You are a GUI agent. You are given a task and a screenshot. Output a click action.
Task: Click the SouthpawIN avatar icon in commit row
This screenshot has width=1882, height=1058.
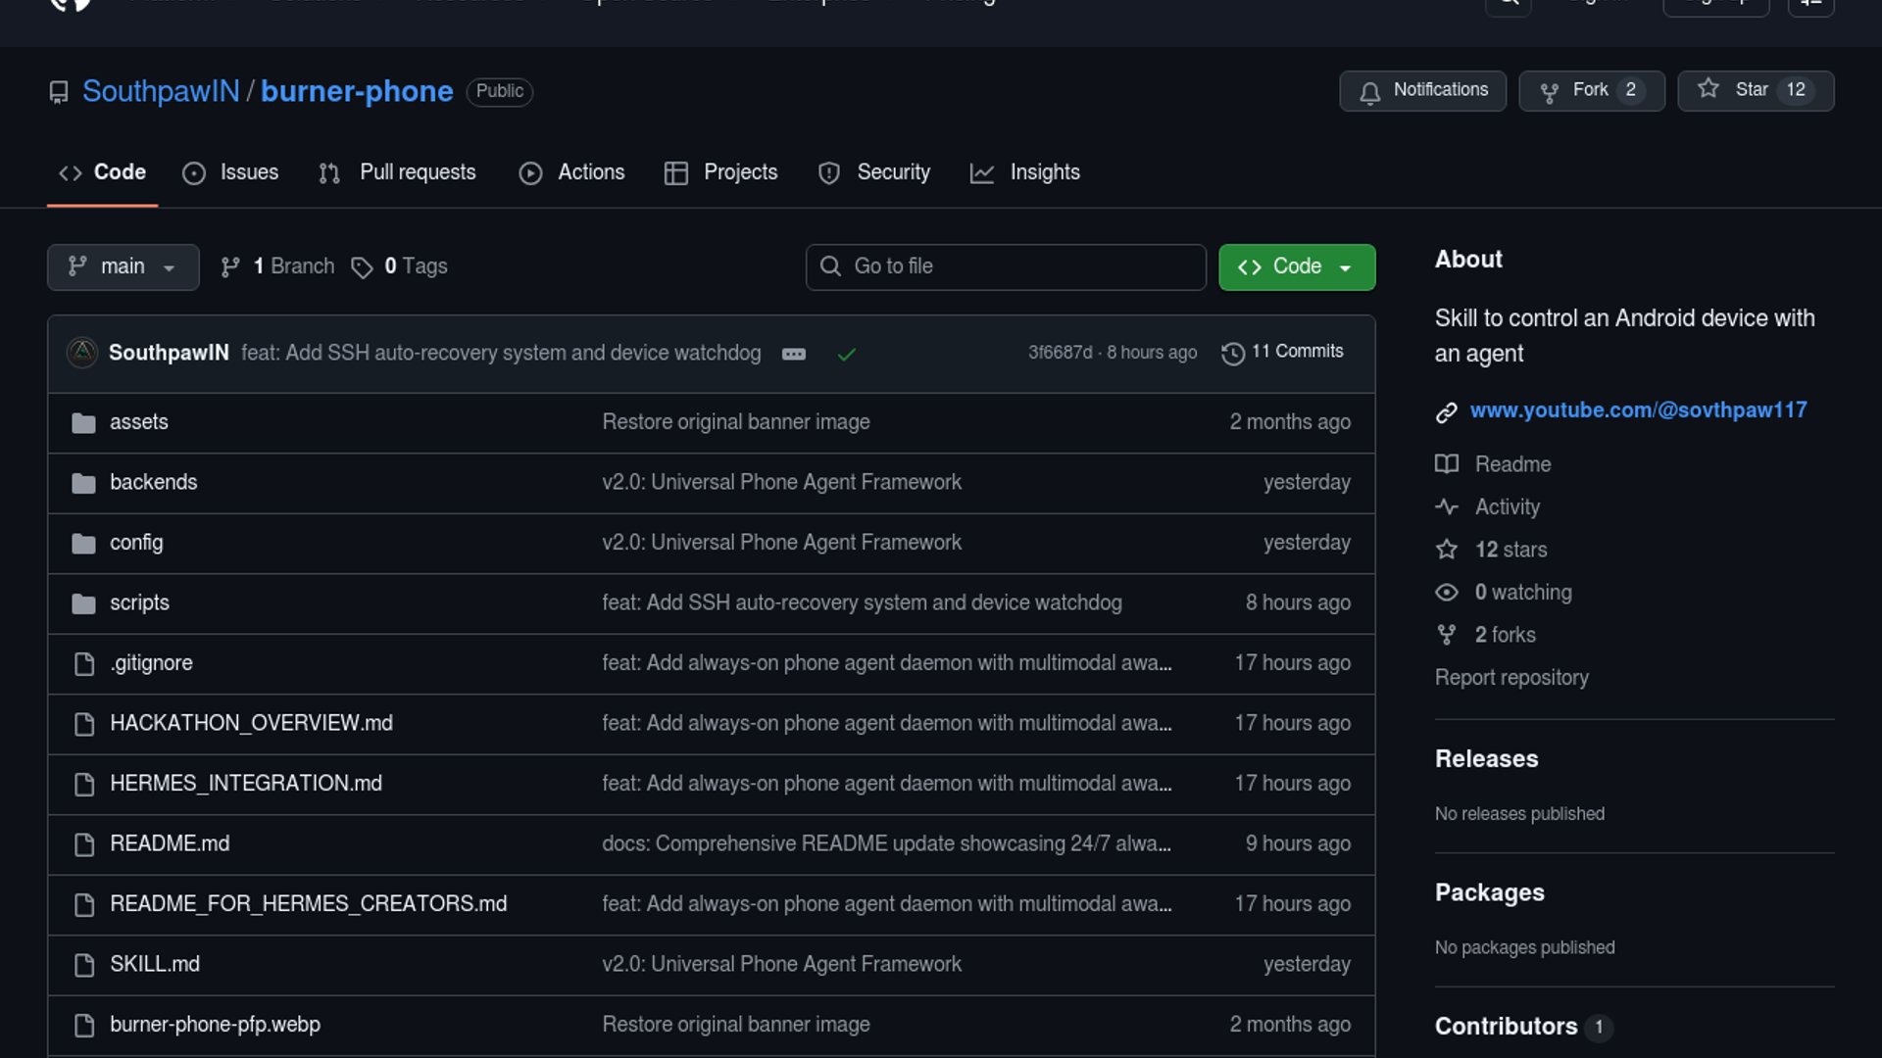click(x=82, y=353)
